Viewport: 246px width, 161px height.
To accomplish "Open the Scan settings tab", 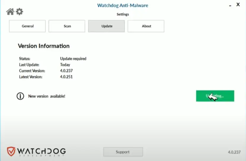I will pyautogui.click(x=67, y=26).
